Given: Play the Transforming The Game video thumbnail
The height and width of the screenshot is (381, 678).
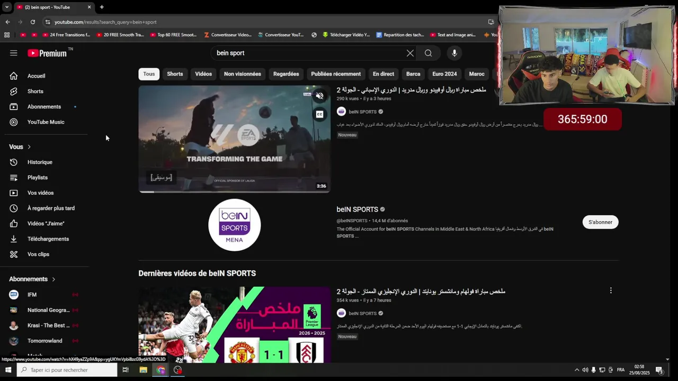Looking at the screenshot, I should (x=234, y=139).
